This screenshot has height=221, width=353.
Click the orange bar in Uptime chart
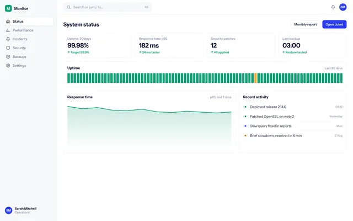coord(255,78)
